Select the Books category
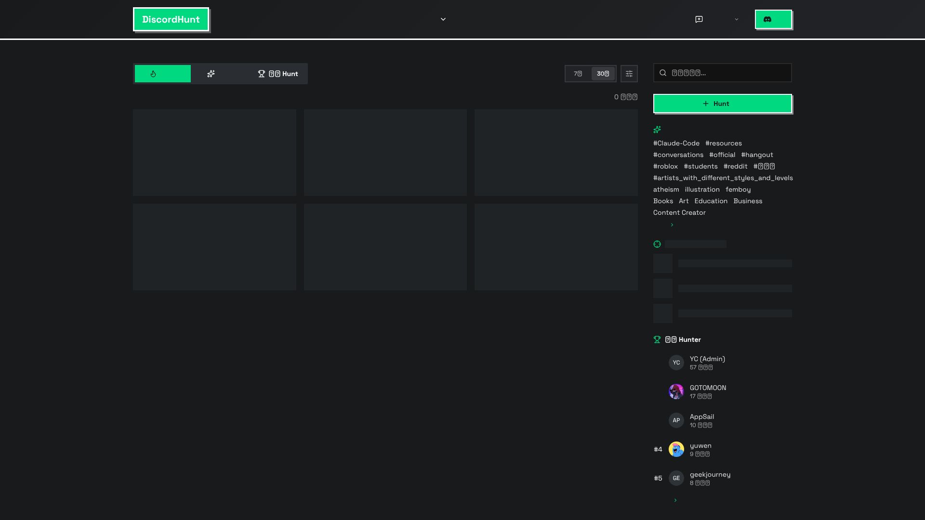The image size is (925, 520). click(663, 201)
